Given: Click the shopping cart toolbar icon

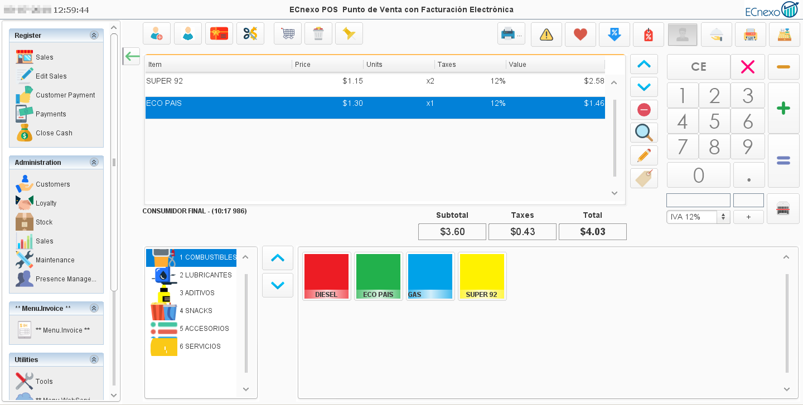Looking at the screenshot, I should [288, 34].
